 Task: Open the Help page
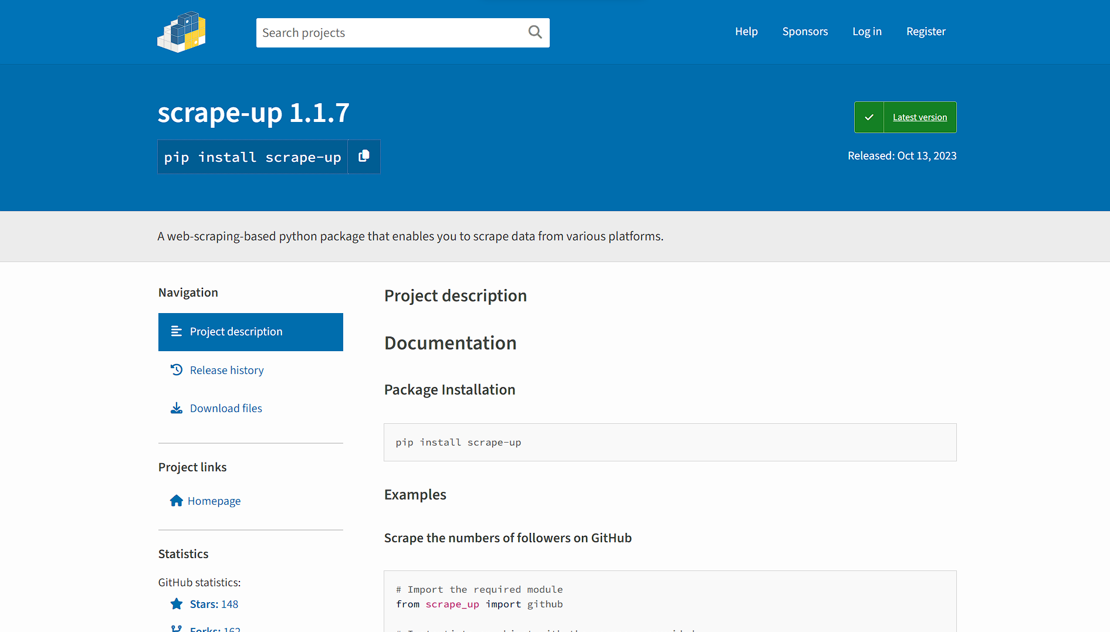(x=746, y=32)
